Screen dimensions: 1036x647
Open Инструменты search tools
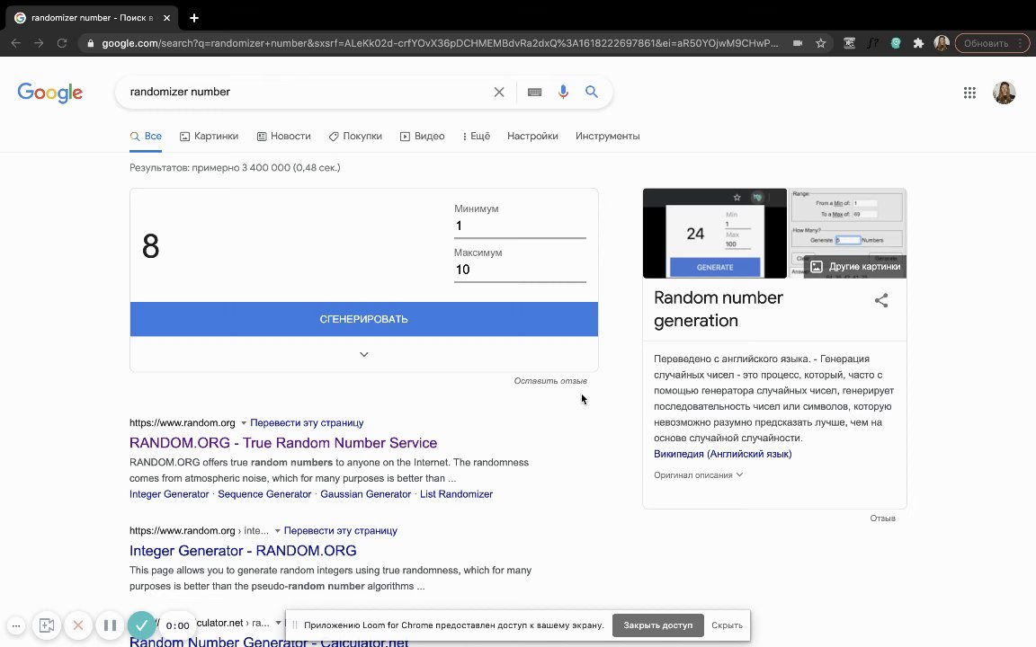pyautogui.click(x=607, y=136)
